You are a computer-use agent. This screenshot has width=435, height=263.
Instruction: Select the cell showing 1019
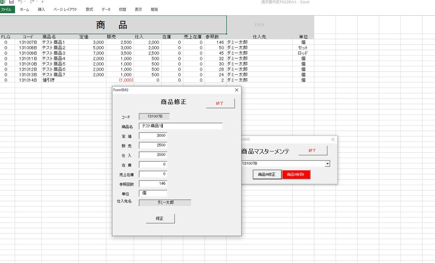tap(259, 25)
